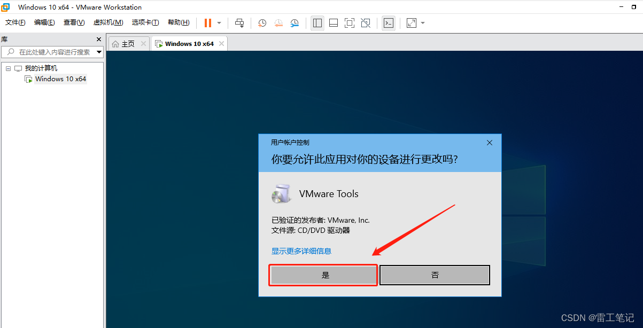
Task: Open the snapshot manager
Action: 295,23
